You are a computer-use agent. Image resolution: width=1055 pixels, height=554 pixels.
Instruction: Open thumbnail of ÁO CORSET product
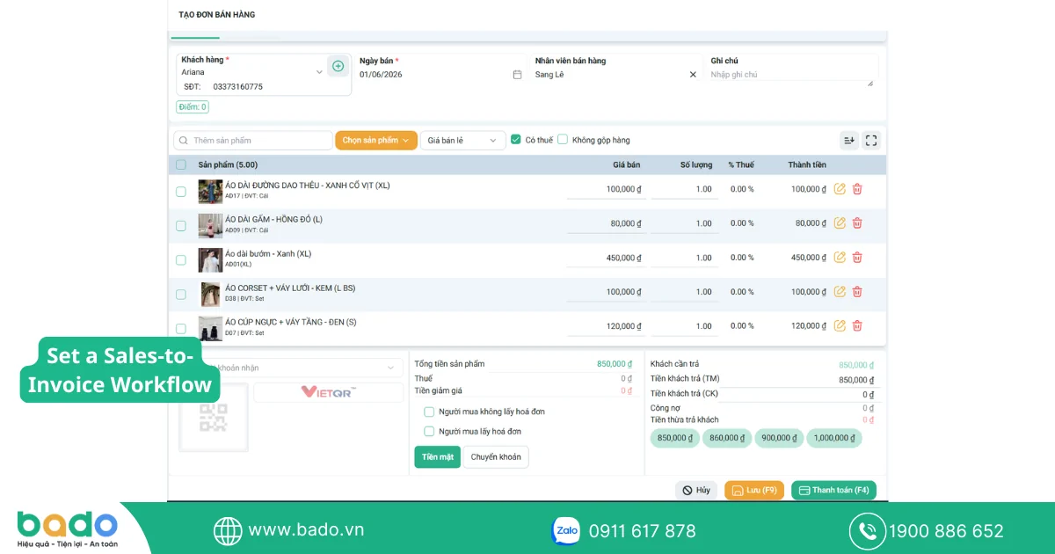pyautogui.click(x=210, y=295)
